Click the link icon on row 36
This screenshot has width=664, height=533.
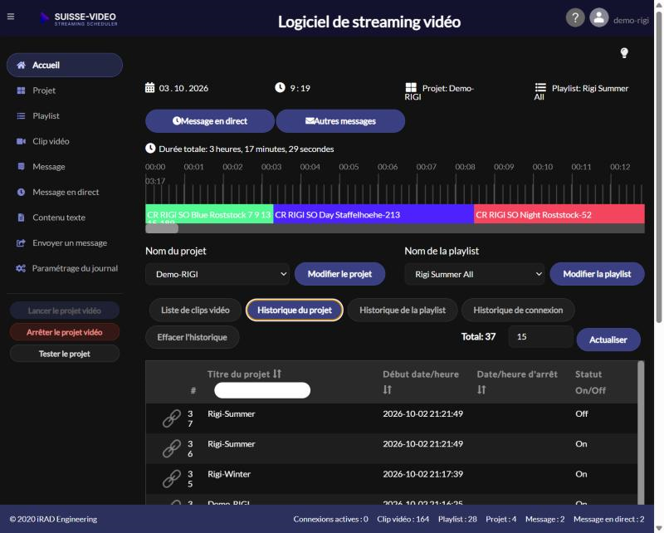(x=172, y=448)
